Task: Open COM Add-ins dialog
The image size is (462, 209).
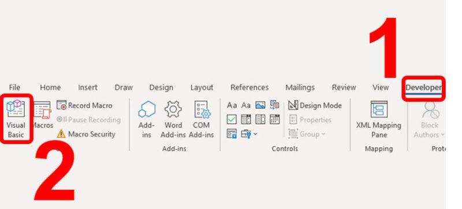Action: coord(201,119)
